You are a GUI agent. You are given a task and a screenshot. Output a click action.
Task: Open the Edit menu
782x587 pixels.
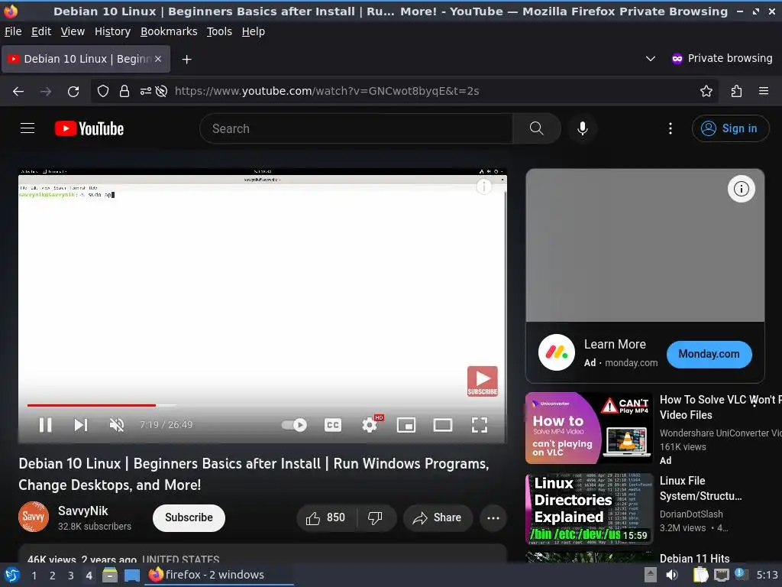(x=41, y=31)
